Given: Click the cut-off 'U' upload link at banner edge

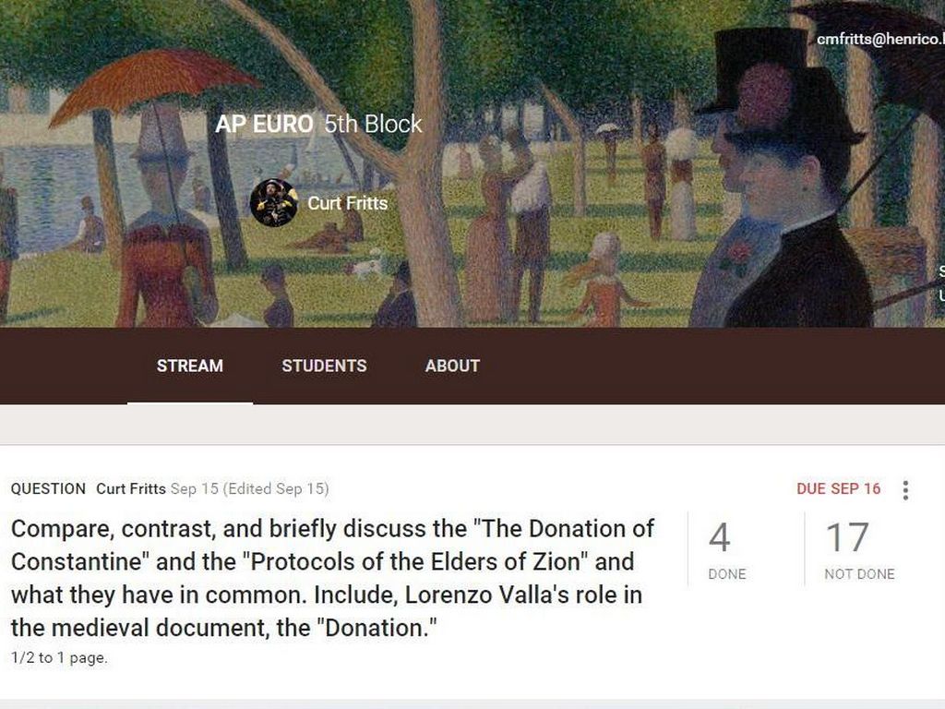Looking at the screenshot, I should pyautogui.click(x=941, y=294).
